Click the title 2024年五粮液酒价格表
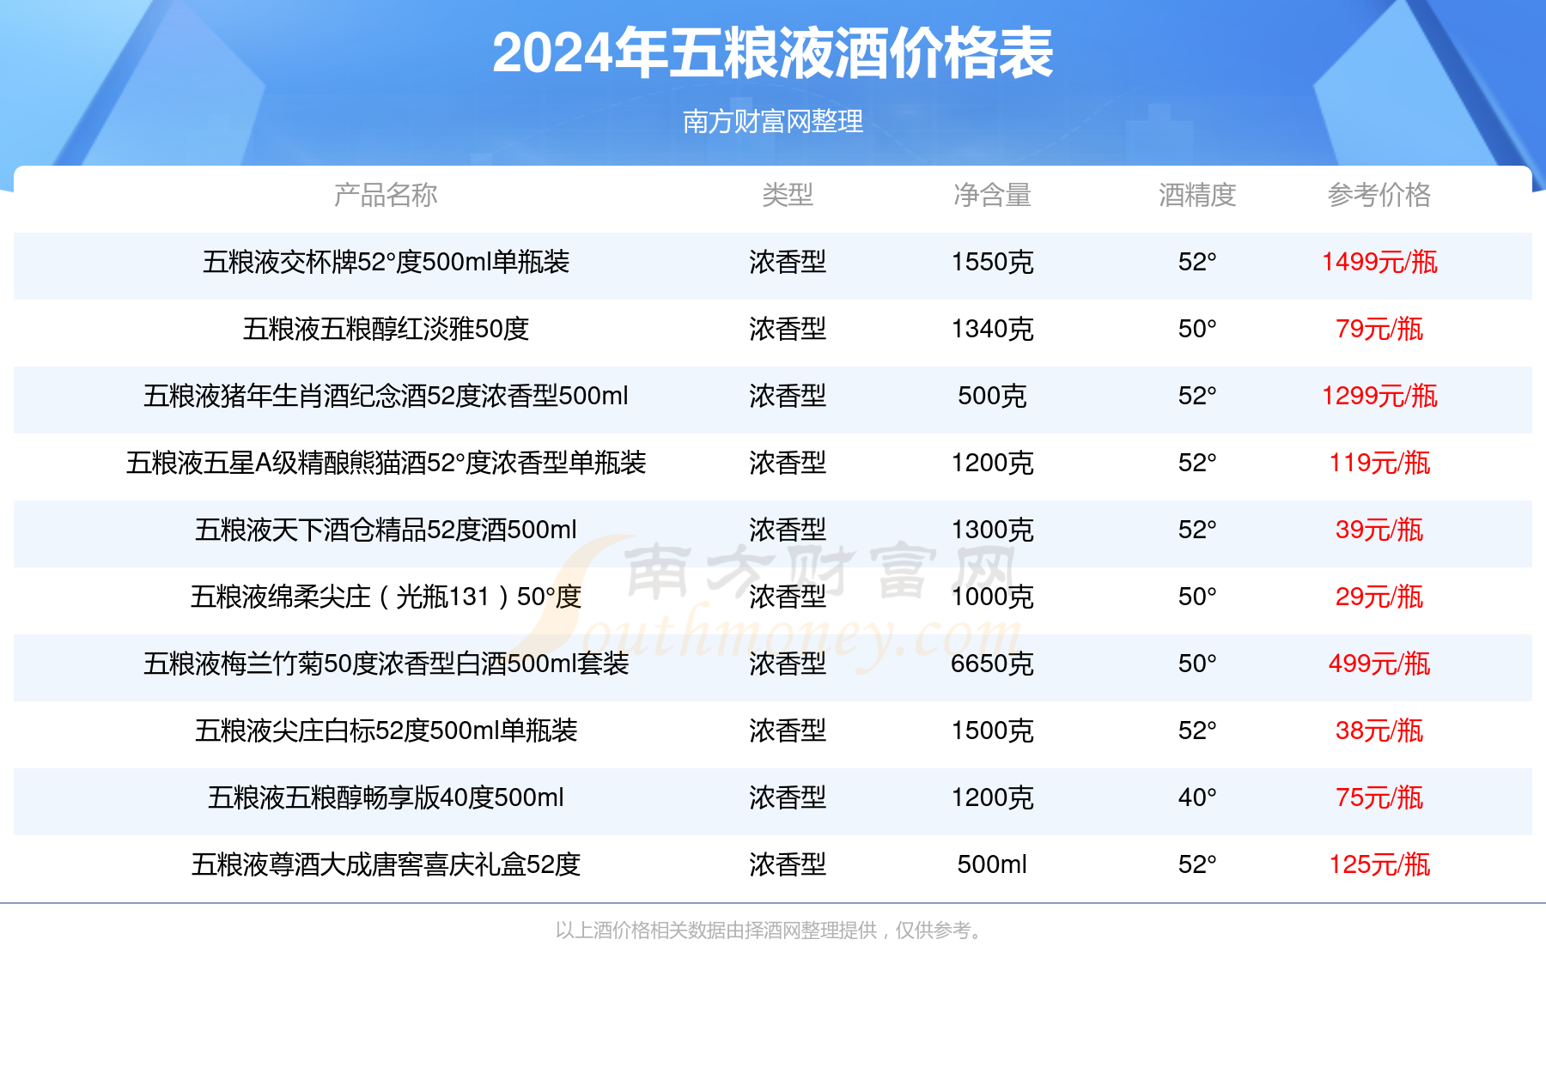The width and height of the screenshot is (1546, 1073). tap(772, 53)
